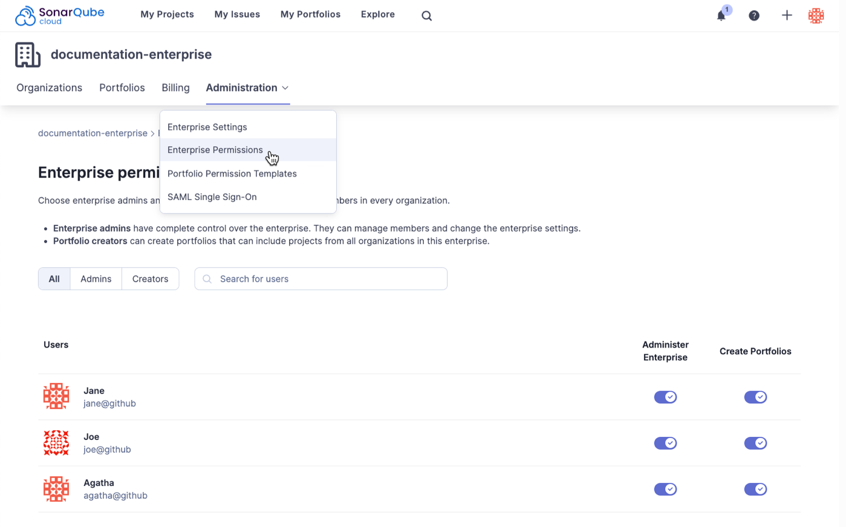Open the search by clicking the magnifier icon

click(426, 15)
